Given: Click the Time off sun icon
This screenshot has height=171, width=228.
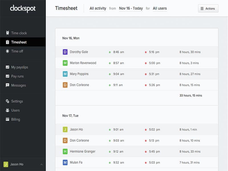Looking at the screenshot, I should click(7, 51).
